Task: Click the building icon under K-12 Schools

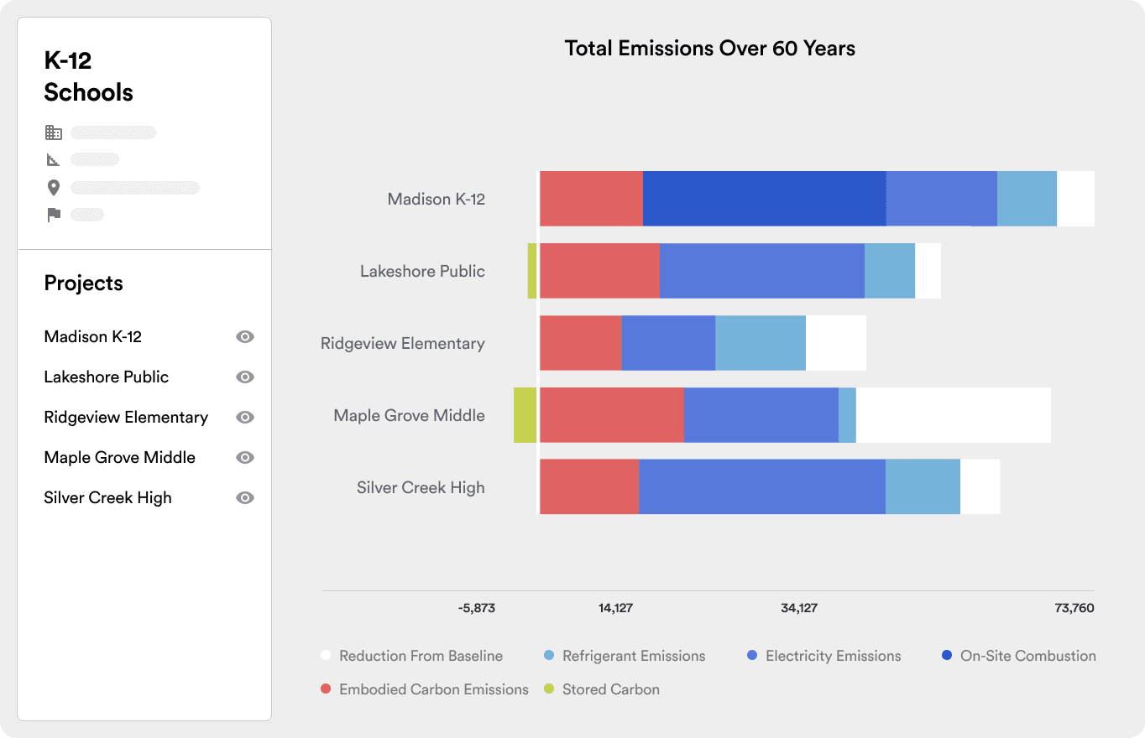Action: pyautogui.click(x=54, y=133)
